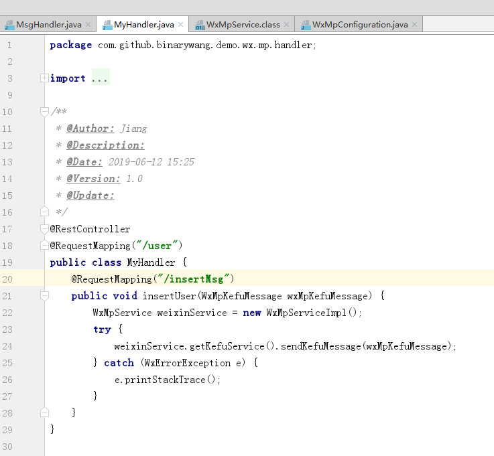Click the @Version: tag
Screen dimensions: 494x456
[x=93, y=179]
